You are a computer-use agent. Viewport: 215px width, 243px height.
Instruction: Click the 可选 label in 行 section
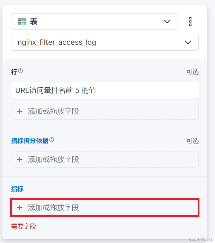[192, 72]
